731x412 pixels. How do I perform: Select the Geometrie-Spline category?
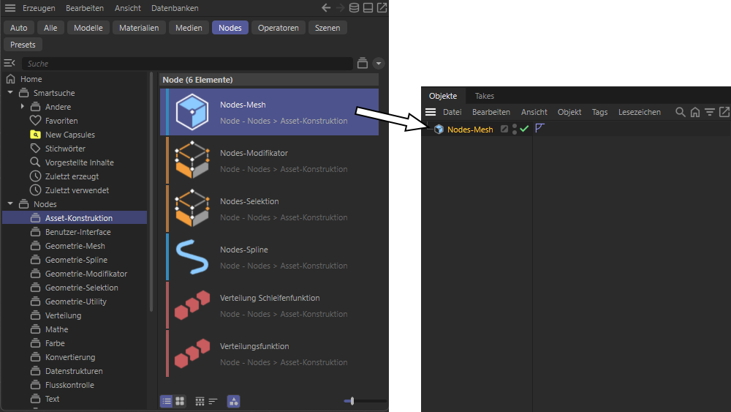tap(76, 260)
